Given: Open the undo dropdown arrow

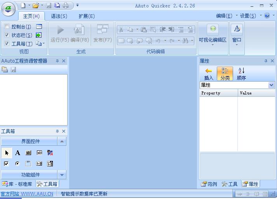Looking at the screenshot, I should [x=165, y=41].
